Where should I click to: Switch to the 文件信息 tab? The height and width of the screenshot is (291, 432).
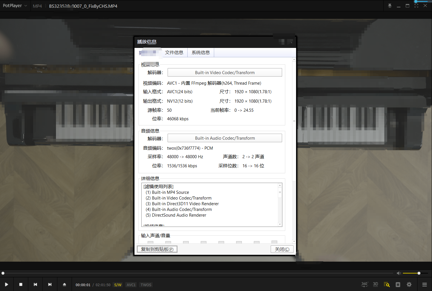click(x=174, y=52)
